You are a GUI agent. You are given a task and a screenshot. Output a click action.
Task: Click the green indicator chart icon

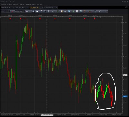74,11
